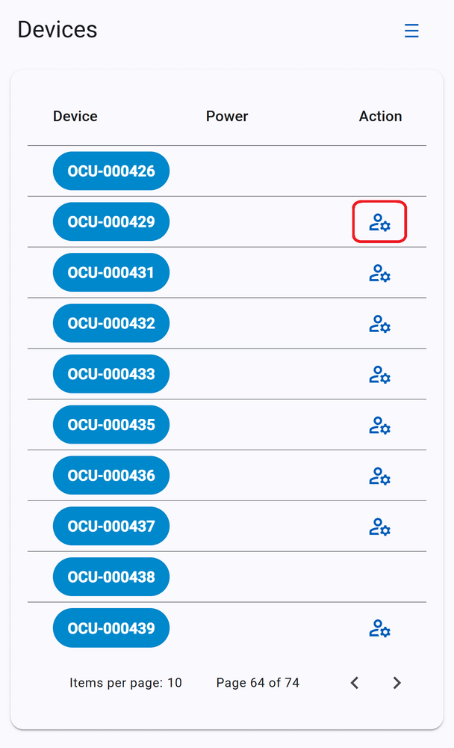Open user settings for OCU-000437

click(x=379, y=527)
